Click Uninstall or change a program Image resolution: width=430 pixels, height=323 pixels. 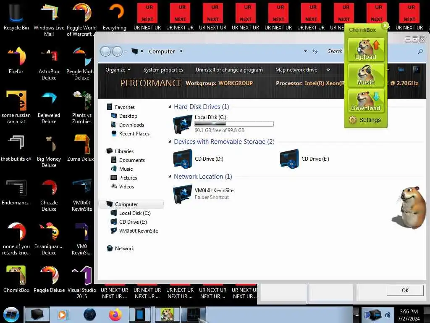(x=229, y=70)
